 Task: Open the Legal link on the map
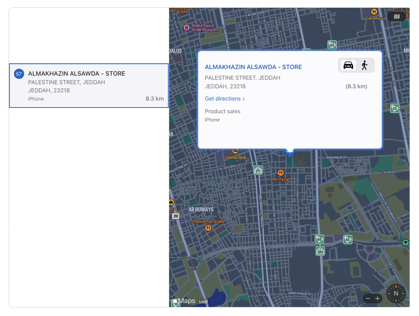pyautogui.click(x=203, y=301)
